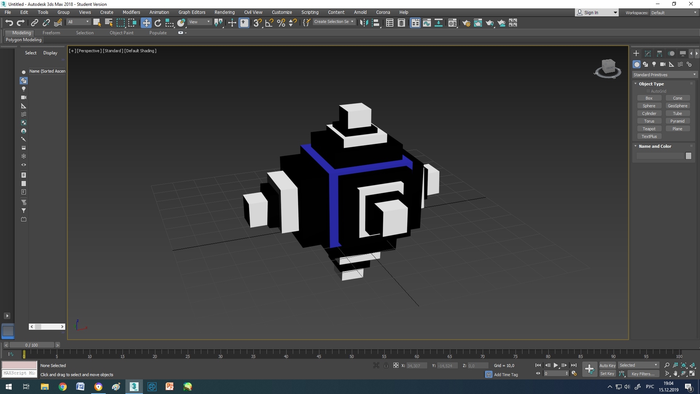Switch to the Freeform ribbon tab

(x=51, y=33)
